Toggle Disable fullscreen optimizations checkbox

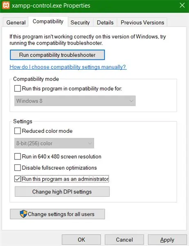tap(17, 168)
